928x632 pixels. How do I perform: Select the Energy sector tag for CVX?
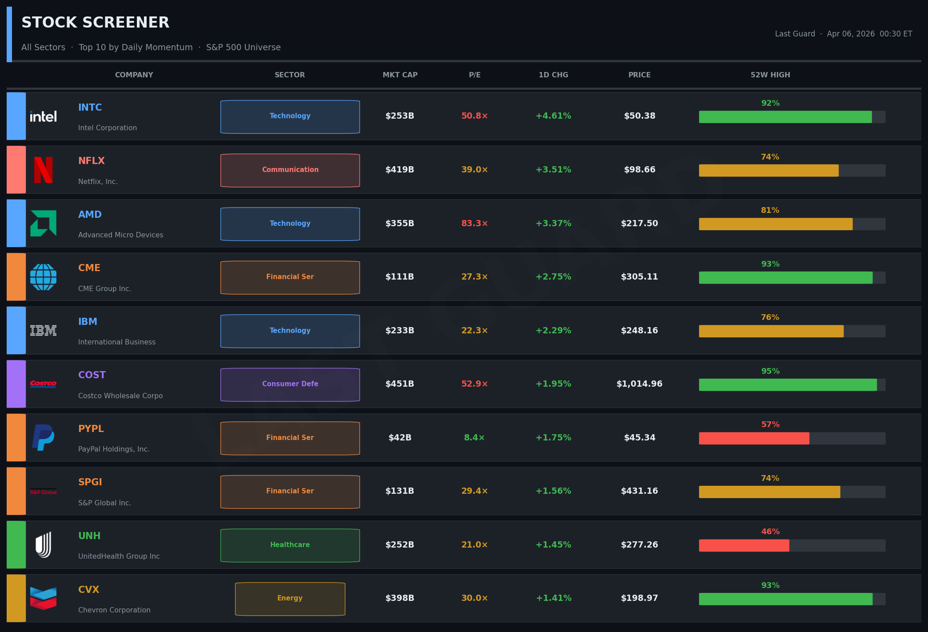290,599
